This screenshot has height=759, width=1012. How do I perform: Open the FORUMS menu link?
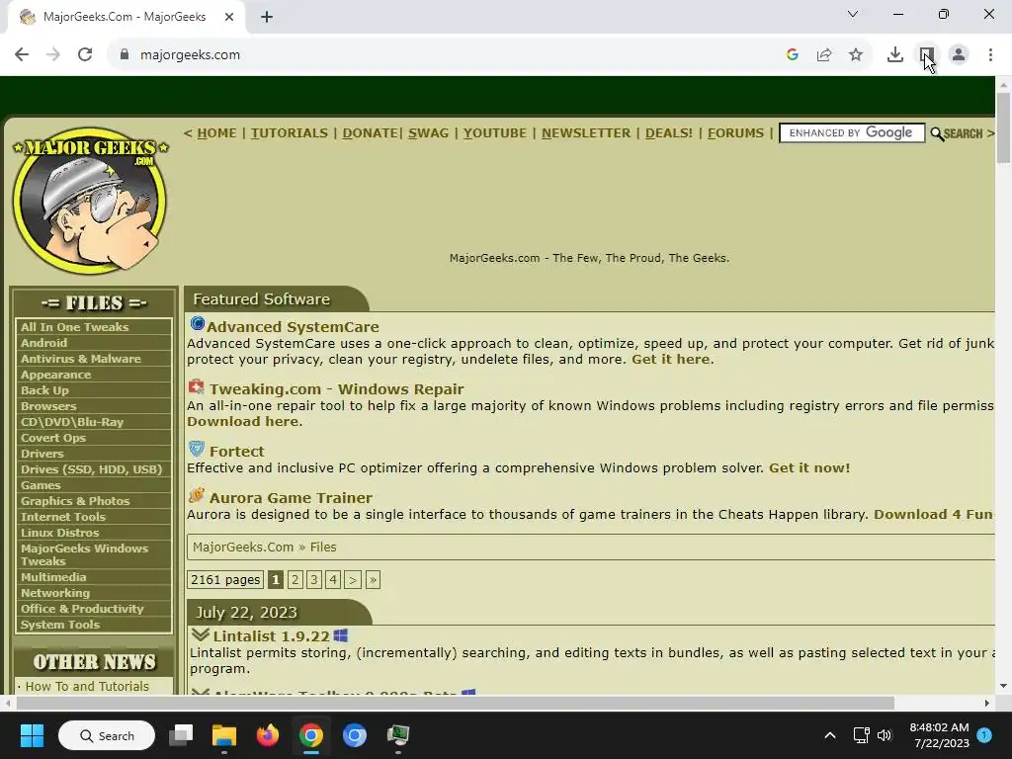click(735, 133)
